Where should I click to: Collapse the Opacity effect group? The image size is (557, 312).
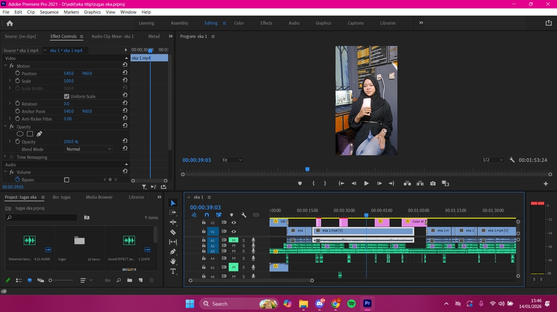point(5,126)
